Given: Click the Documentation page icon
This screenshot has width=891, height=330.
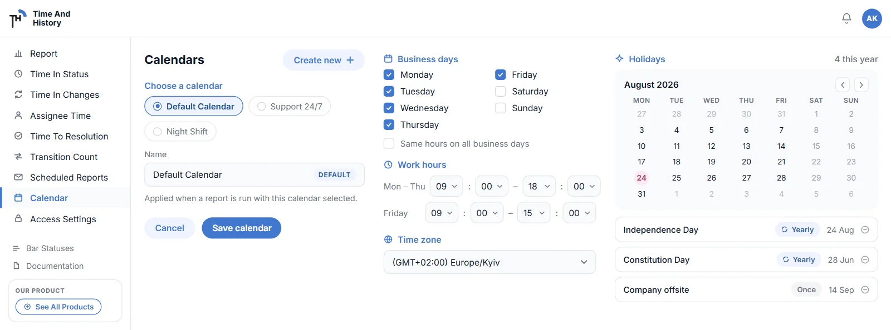Looking at the screenshot, I should [16, 266].
